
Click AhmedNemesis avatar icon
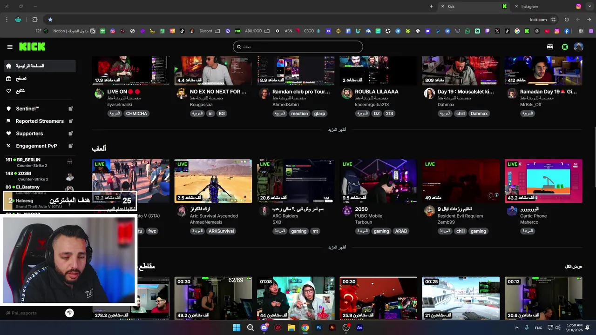pyautogui.click(x=182, y=211)
